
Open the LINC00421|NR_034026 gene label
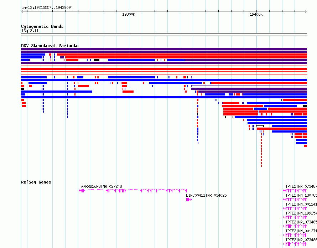(206, 195)
